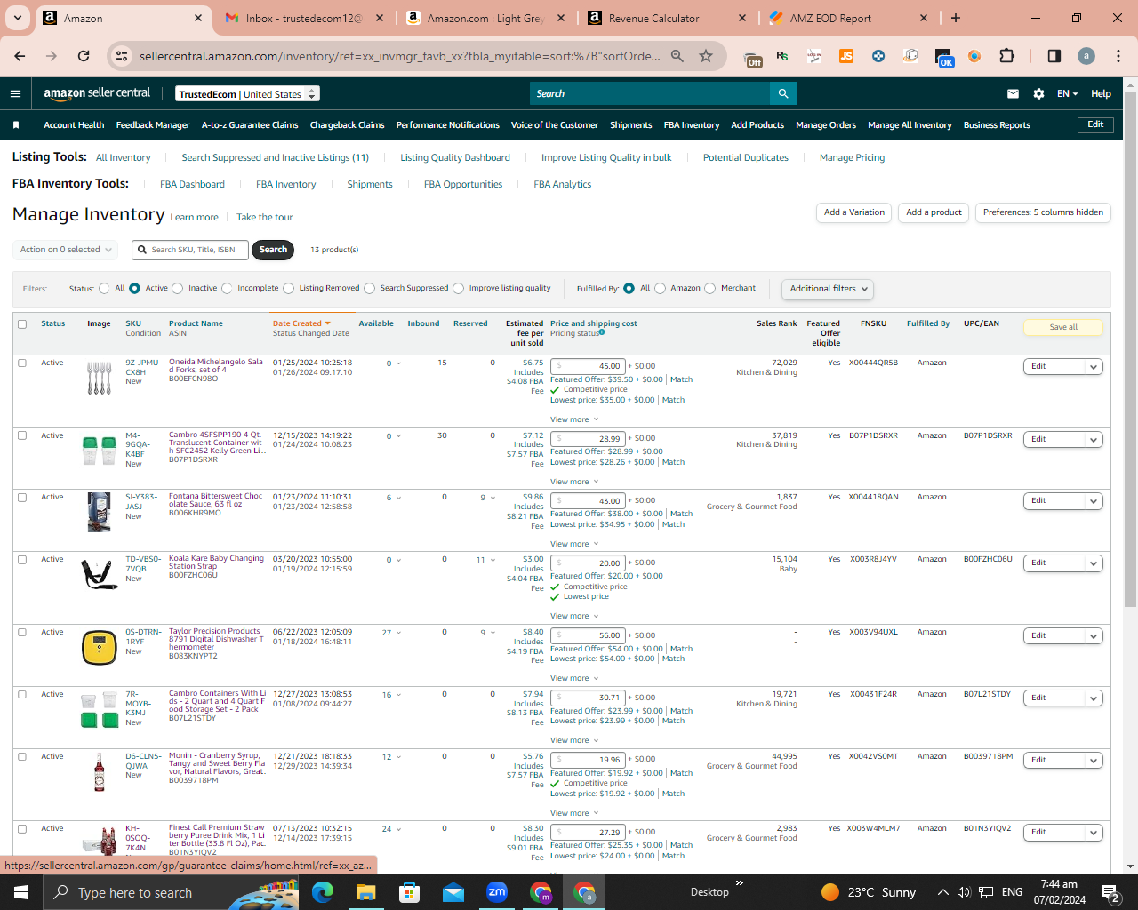
Task: Open the Additional filters dropdown
Action: [827, 289]
